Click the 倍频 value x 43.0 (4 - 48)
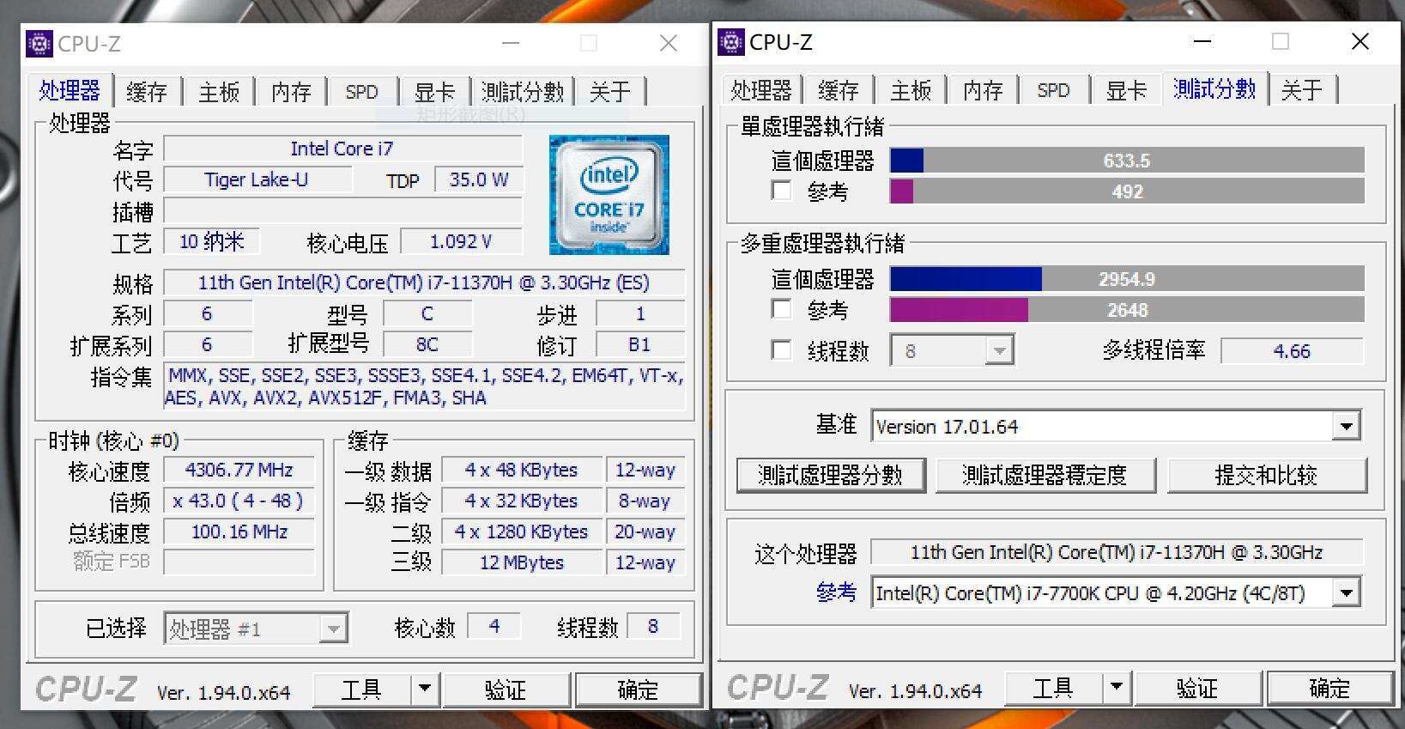 [x=239, y=501]
